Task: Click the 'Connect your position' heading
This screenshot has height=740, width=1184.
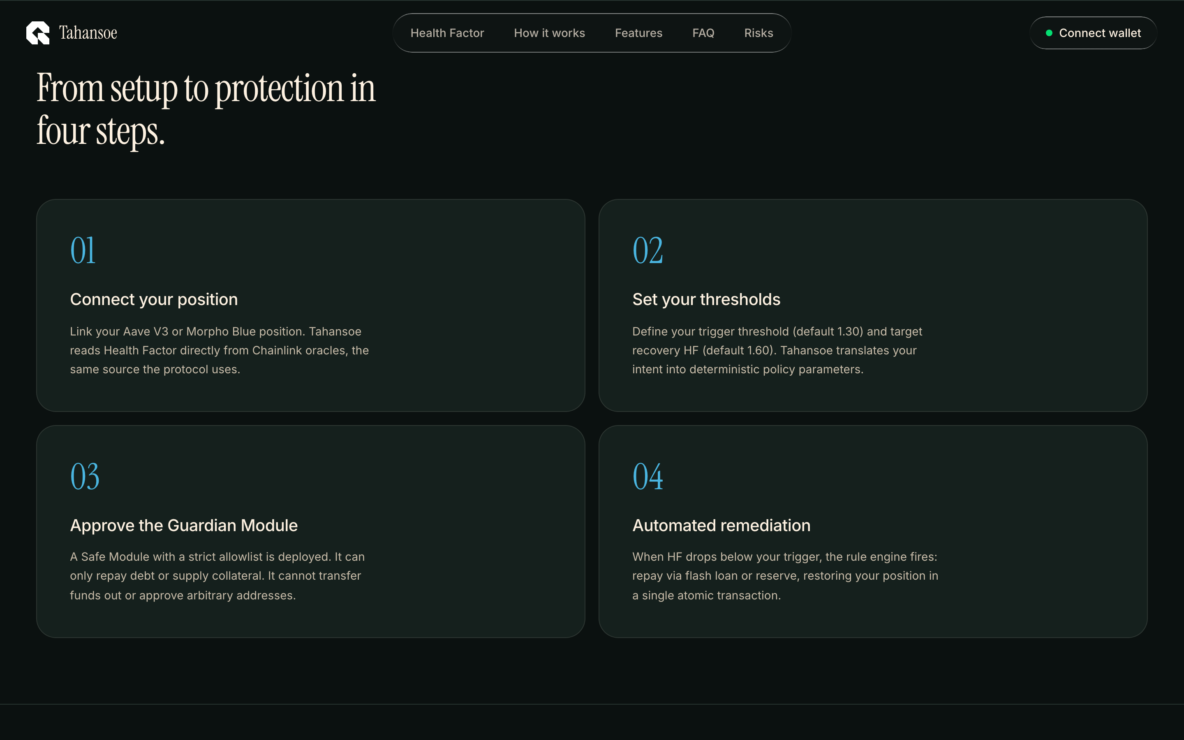Action: click(154, 300)
